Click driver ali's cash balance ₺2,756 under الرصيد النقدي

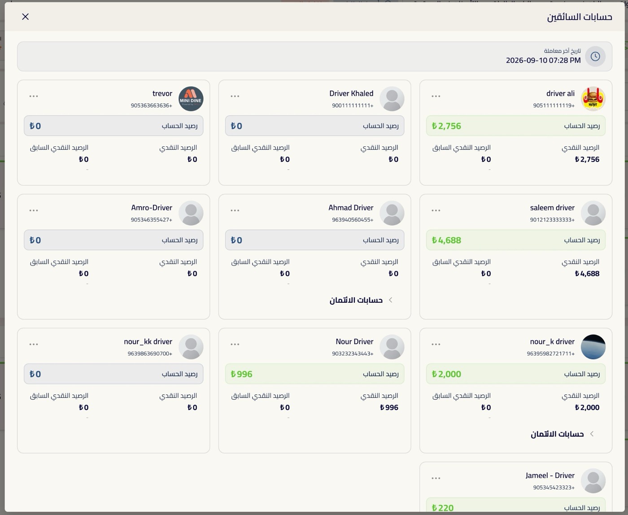click(587, 159)
